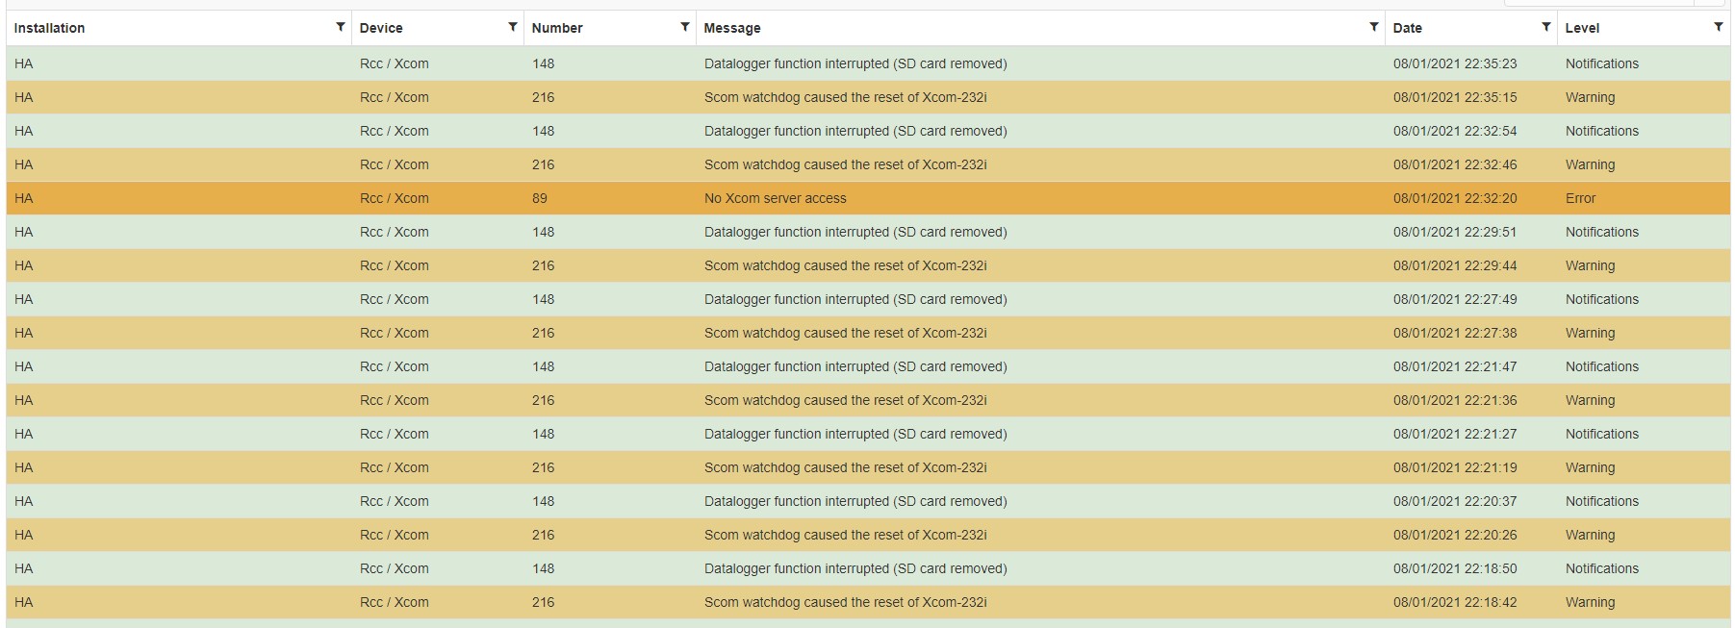
Task: Open the Level column filter icon
Action: pyautogui.click(x=1718, y=27)
